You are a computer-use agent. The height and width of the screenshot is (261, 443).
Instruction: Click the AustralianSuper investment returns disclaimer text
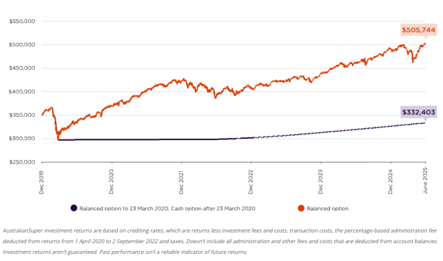tap(220, 241)
